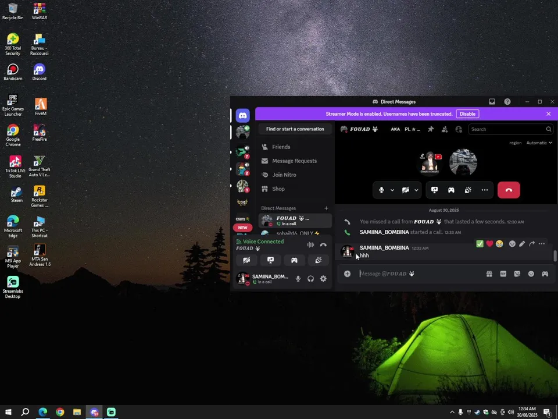Image resolution: width=558 pixels, height=419 pixels.
Task: Open Discord home Direct Messages button
Action: click(243, 115)
